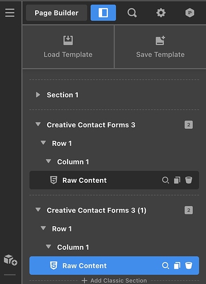Click Load Template
Screen dimensions: 206x284
pyautogui.click(x=68, y=47)
